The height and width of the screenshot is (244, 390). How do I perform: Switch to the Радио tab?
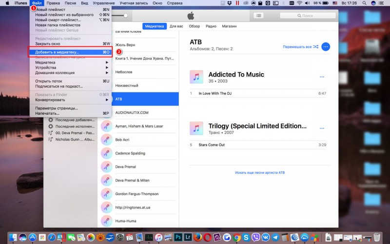pos(211,26)
